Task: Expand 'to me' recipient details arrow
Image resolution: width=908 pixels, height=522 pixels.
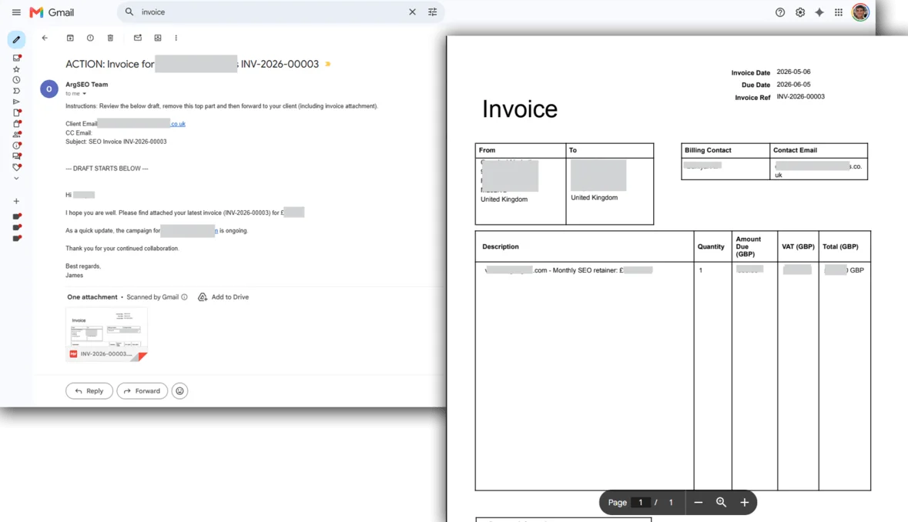Action: pyautogui.click(x=85, y=94)
